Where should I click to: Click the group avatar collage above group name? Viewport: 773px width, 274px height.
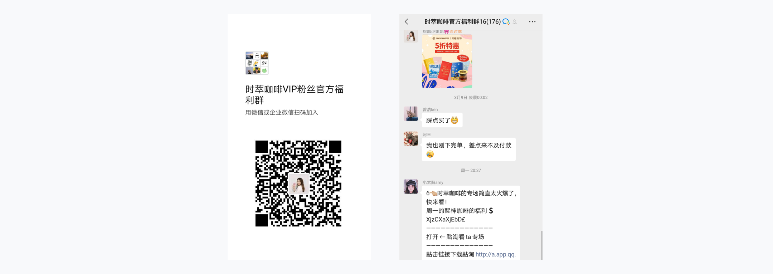coord(257,63)
